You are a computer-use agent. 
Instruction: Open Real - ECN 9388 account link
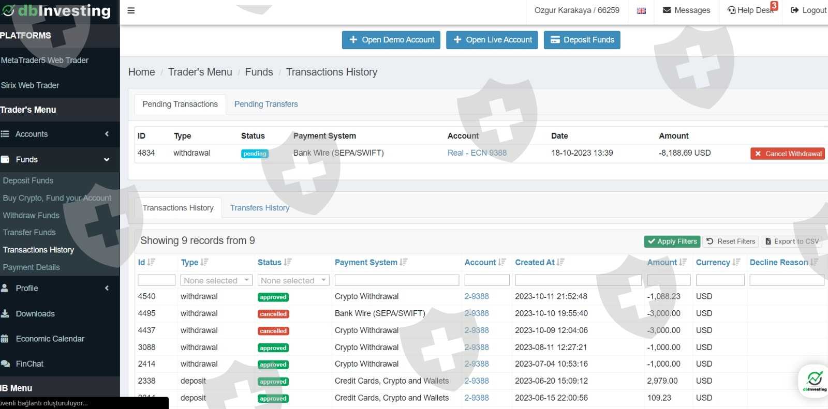tap(477, 153)
